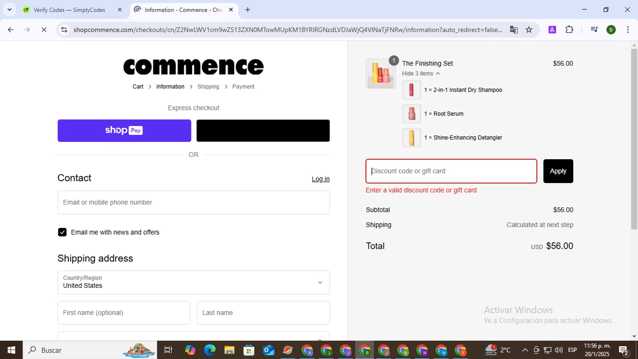638x359 pixels.
Task: Open the Chrome profile B avatar
Action: click(x=611, y=30)
